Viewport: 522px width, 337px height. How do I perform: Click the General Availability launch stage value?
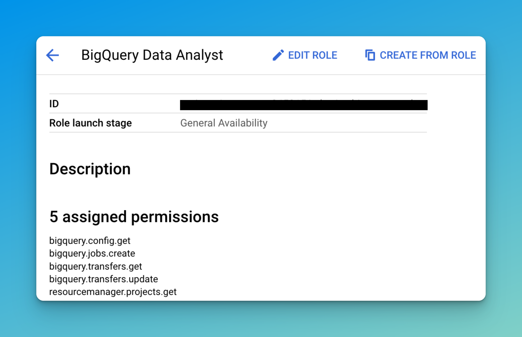coord(224,123)
